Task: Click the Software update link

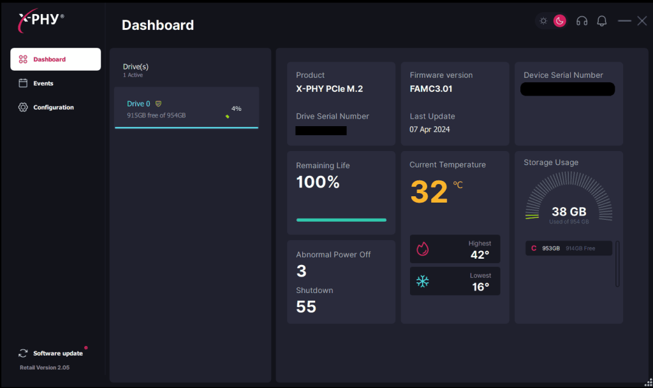Action: point(58,353)
